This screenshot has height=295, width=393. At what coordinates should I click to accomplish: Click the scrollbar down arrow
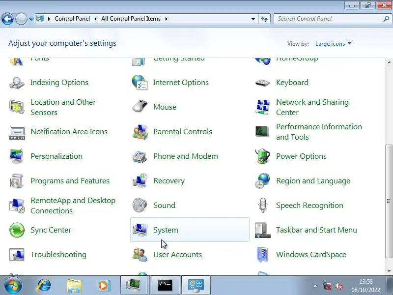coord(389,271)
